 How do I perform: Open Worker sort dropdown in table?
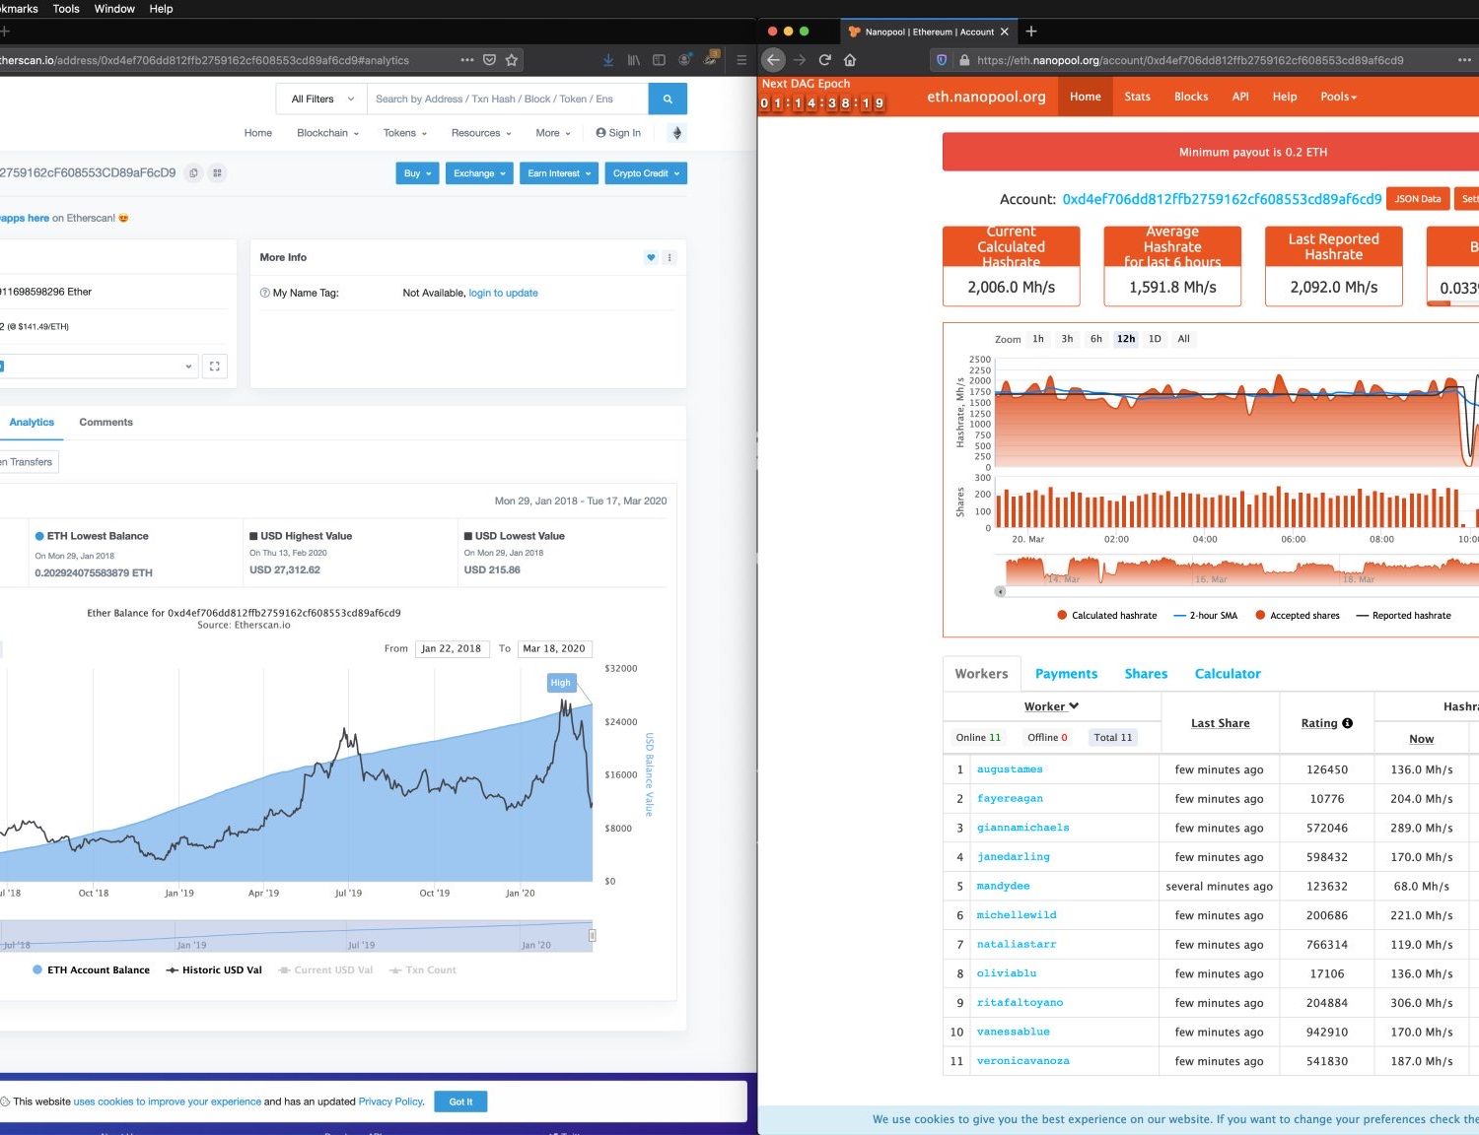pyautogui.click(x=1052, y=706)
